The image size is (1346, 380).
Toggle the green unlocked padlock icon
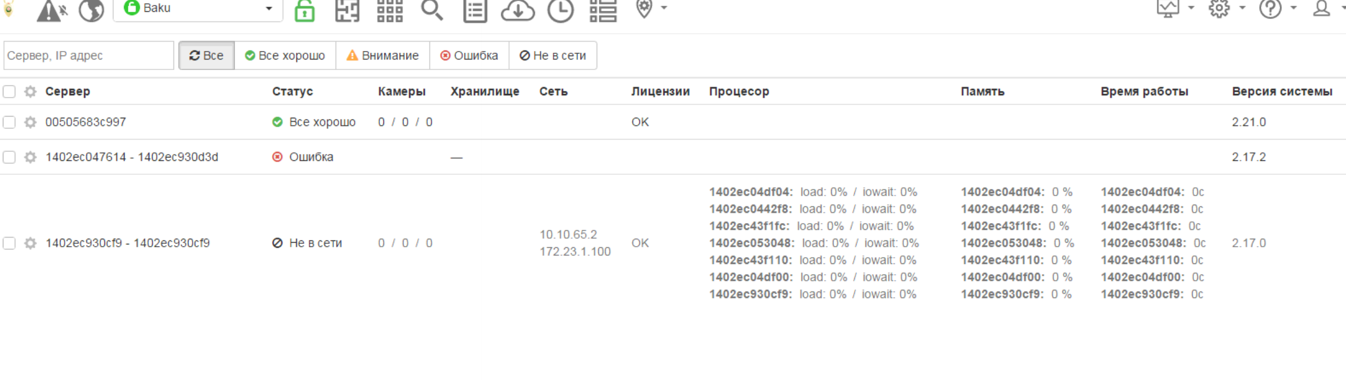click(x=304, y=10)
